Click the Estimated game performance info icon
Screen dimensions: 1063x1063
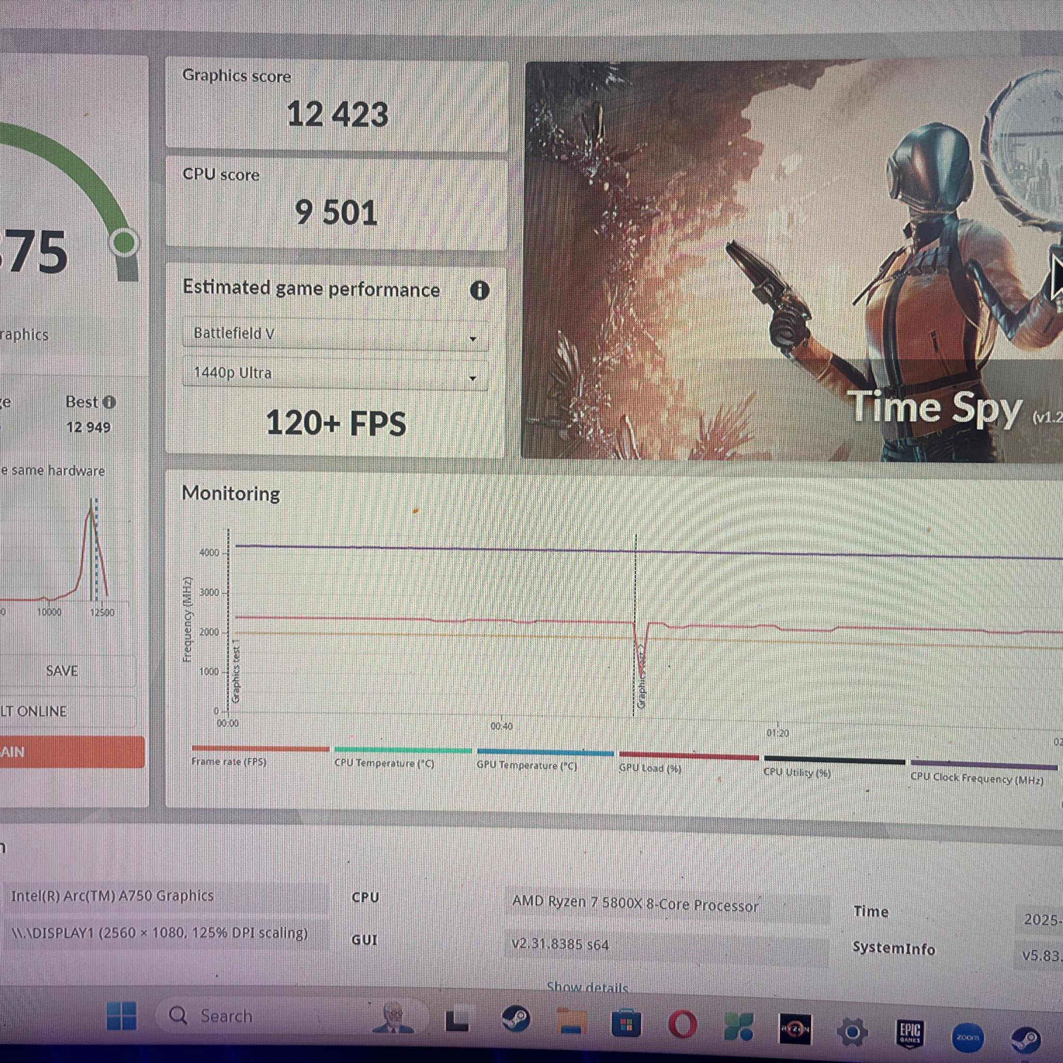point(479,290)
